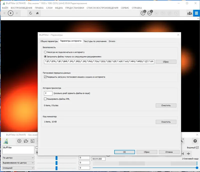Click the previous arrow left of Play
The height and width of the screenshot is (172, 200).
point(4,13)
